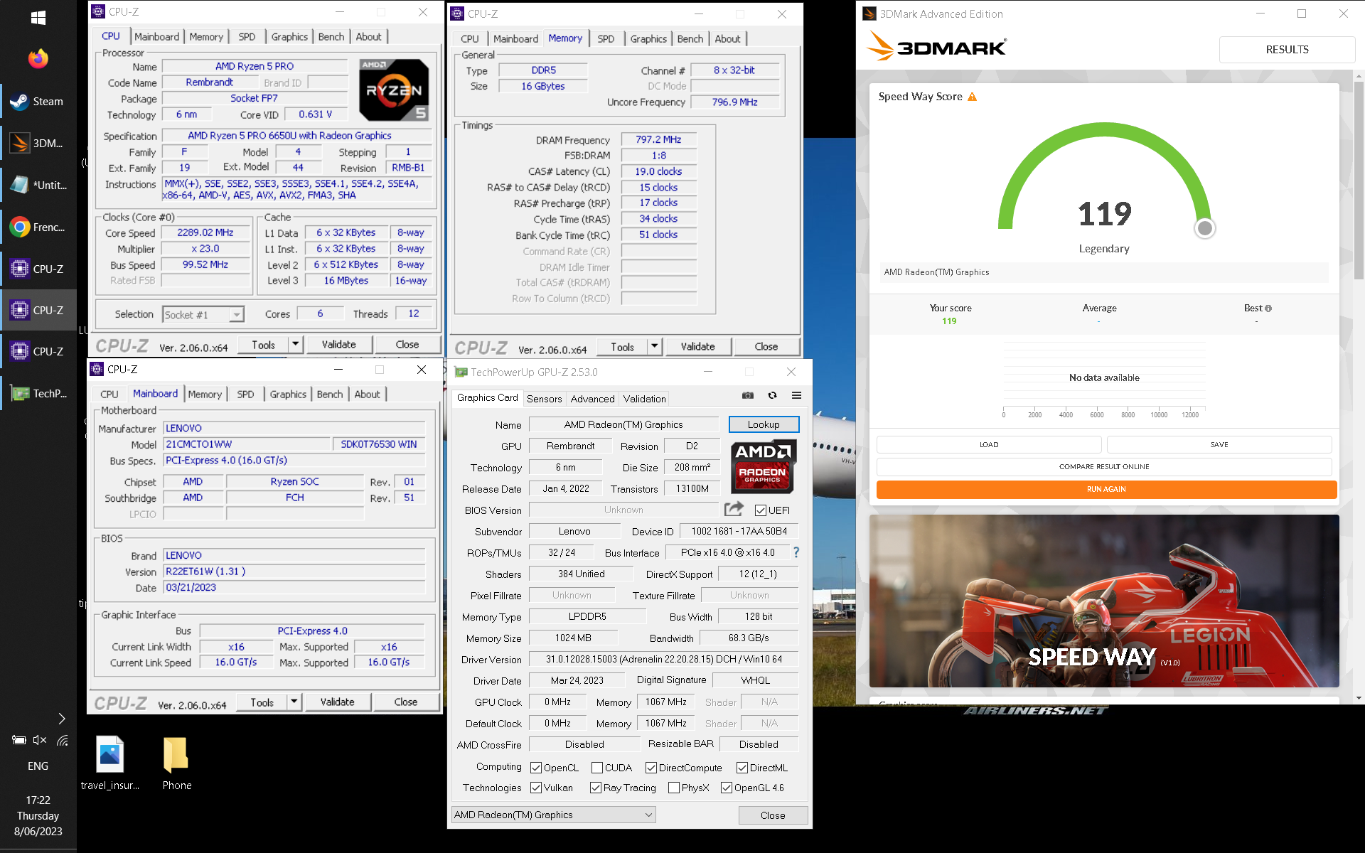The width and height of the screenshot is (1365, 853).
Task: Toggle the DirectCompute checkbox
Action: [x=651, y=768]
